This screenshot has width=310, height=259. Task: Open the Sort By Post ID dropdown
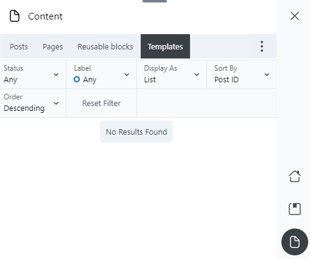[242, 74]
